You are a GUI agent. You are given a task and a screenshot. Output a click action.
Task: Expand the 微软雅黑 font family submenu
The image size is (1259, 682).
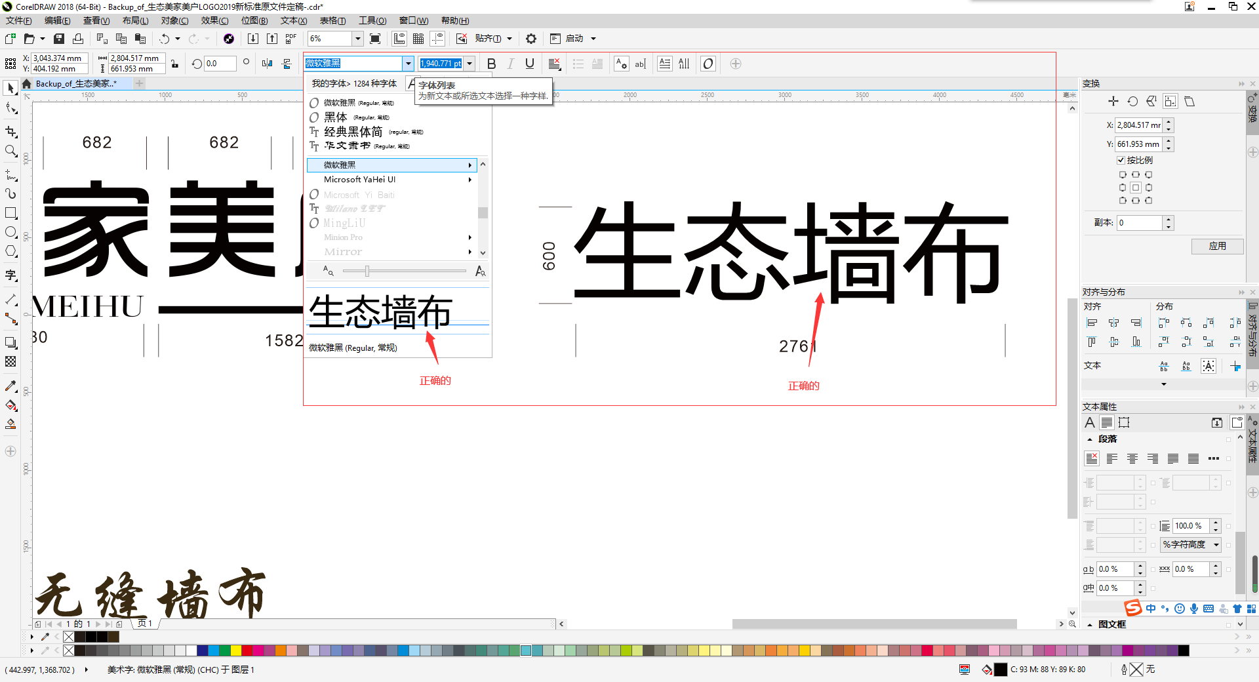(x=470, y=165)
